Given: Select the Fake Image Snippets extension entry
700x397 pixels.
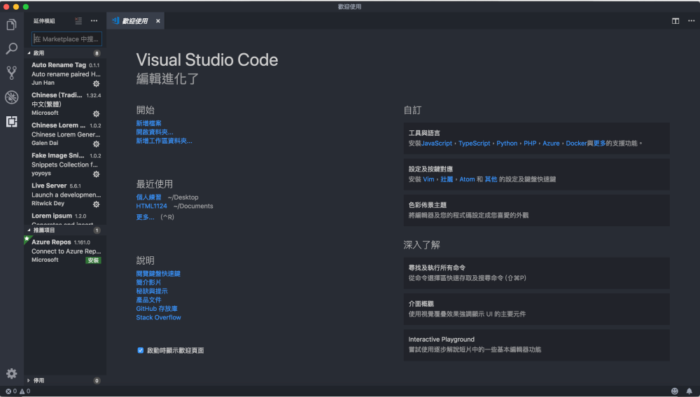Looking at the screenshot, I should 65,165.
